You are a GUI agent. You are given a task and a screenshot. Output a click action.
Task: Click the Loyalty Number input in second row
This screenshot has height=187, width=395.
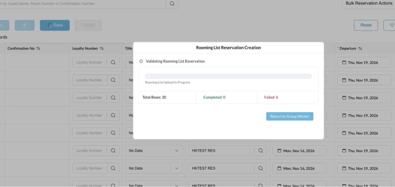point(89,80)
